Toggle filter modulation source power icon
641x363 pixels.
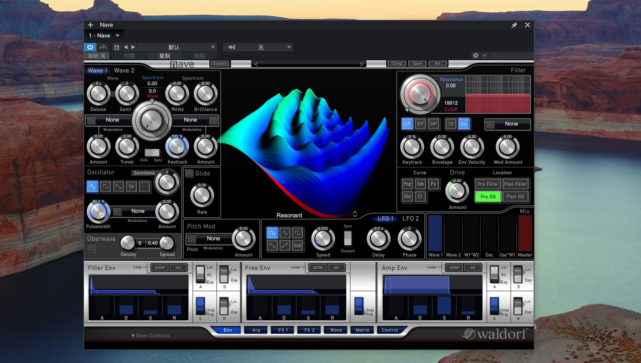490,124
